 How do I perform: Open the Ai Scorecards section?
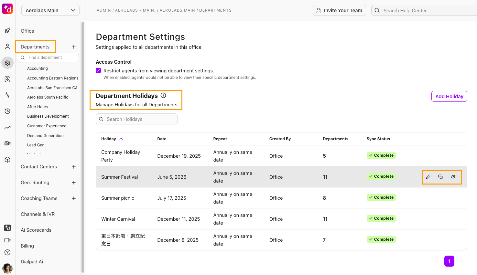point(36,230)
